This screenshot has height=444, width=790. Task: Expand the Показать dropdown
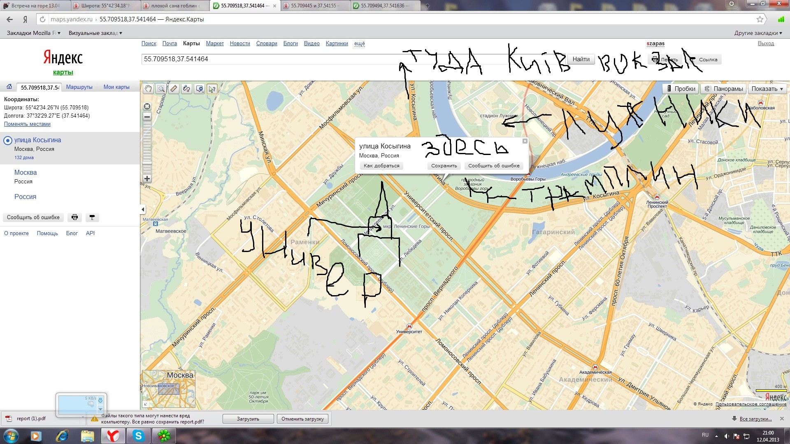[767, 89]
